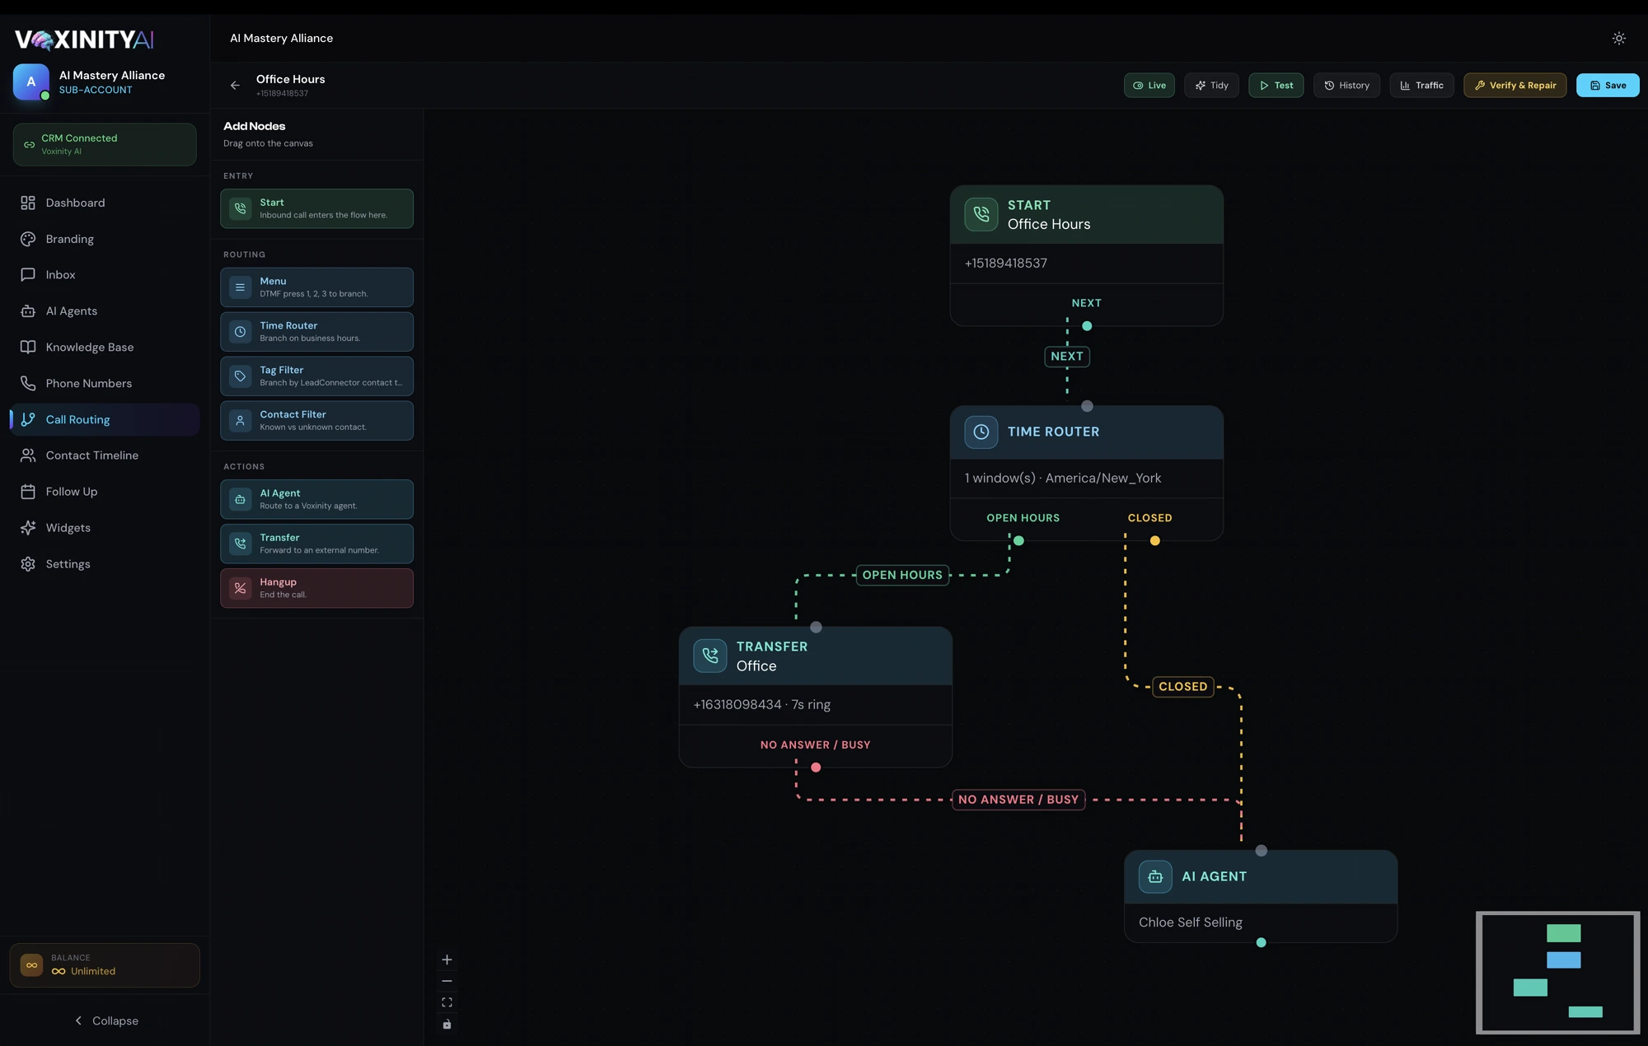
Task: Open Dashboard in the sidebar
Action: [x=105, y=203]
